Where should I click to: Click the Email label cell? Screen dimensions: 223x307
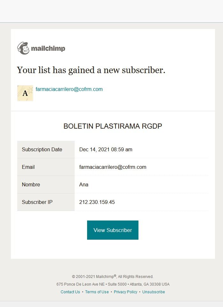click(x=46, y=167)
